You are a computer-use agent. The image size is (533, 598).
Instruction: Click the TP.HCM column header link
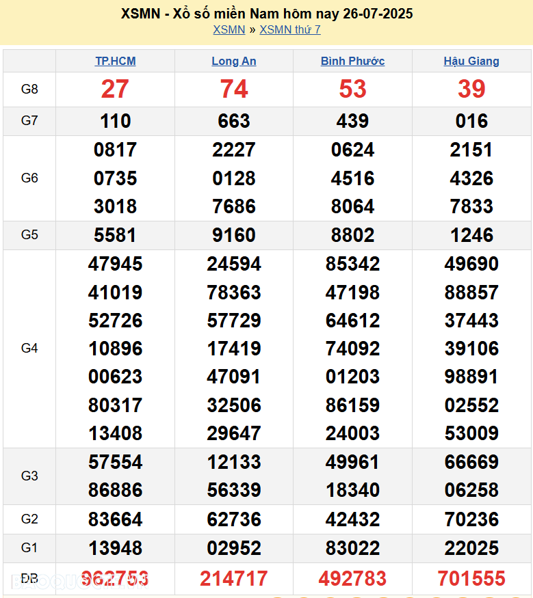pos(115,61)
